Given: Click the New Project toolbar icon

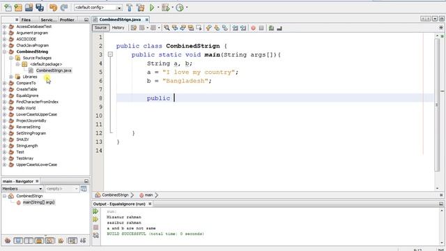Looking at the screenshot, I should coord(18,8).
